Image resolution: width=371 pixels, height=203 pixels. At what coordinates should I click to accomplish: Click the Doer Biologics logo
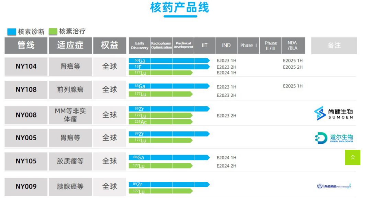[x=334, y=138]
